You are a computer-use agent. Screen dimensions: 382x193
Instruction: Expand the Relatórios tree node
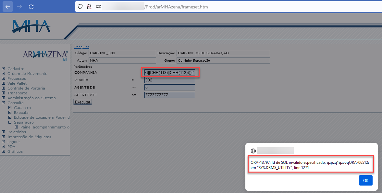click(4, 132)
